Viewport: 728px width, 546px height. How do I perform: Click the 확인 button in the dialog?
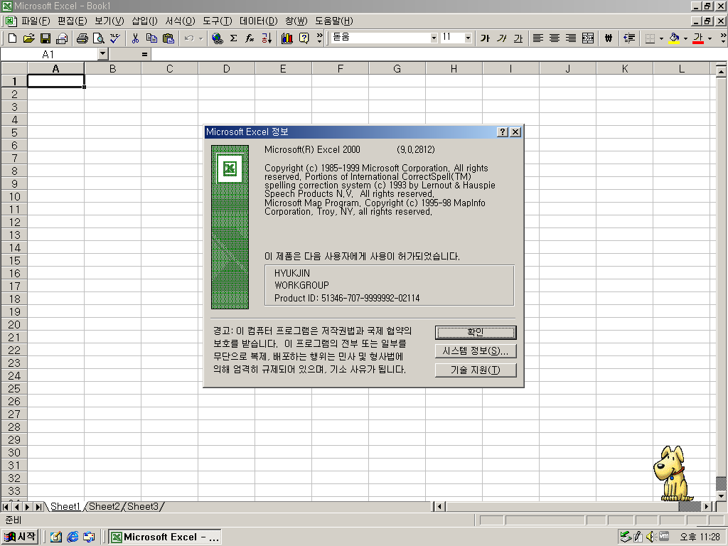pos(476,332)
